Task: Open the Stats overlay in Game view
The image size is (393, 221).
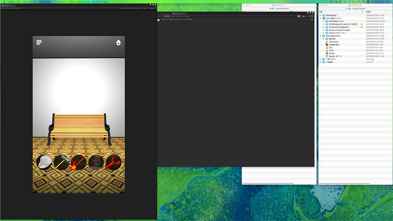Action: [145, 8]
